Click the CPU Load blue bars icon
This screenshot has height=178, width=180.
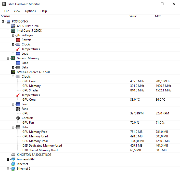pyautogui.click(x=18, y=54)
